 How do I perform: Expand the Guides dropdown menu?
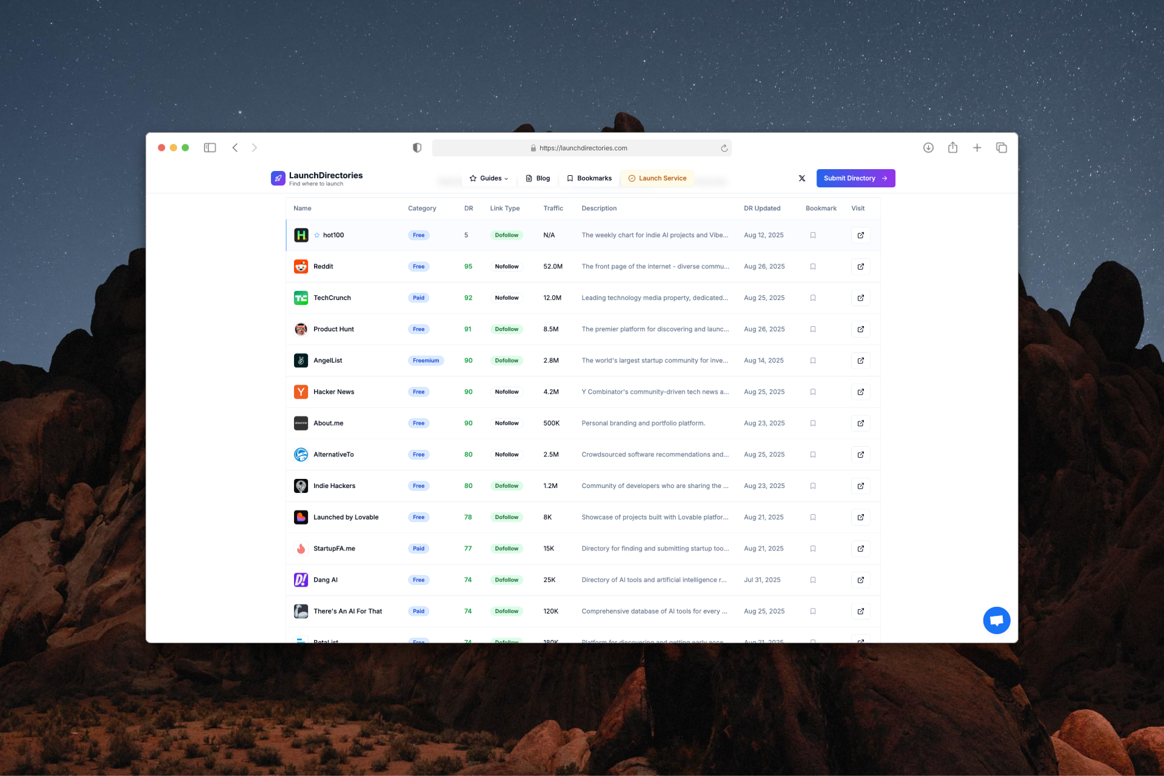[x=489, y=178]
